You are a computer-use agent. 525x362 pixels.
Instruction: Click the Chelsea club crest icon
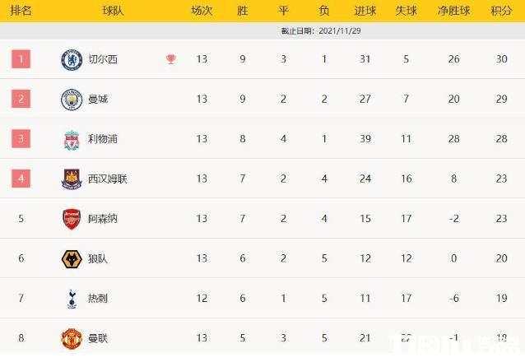point(72,59)
